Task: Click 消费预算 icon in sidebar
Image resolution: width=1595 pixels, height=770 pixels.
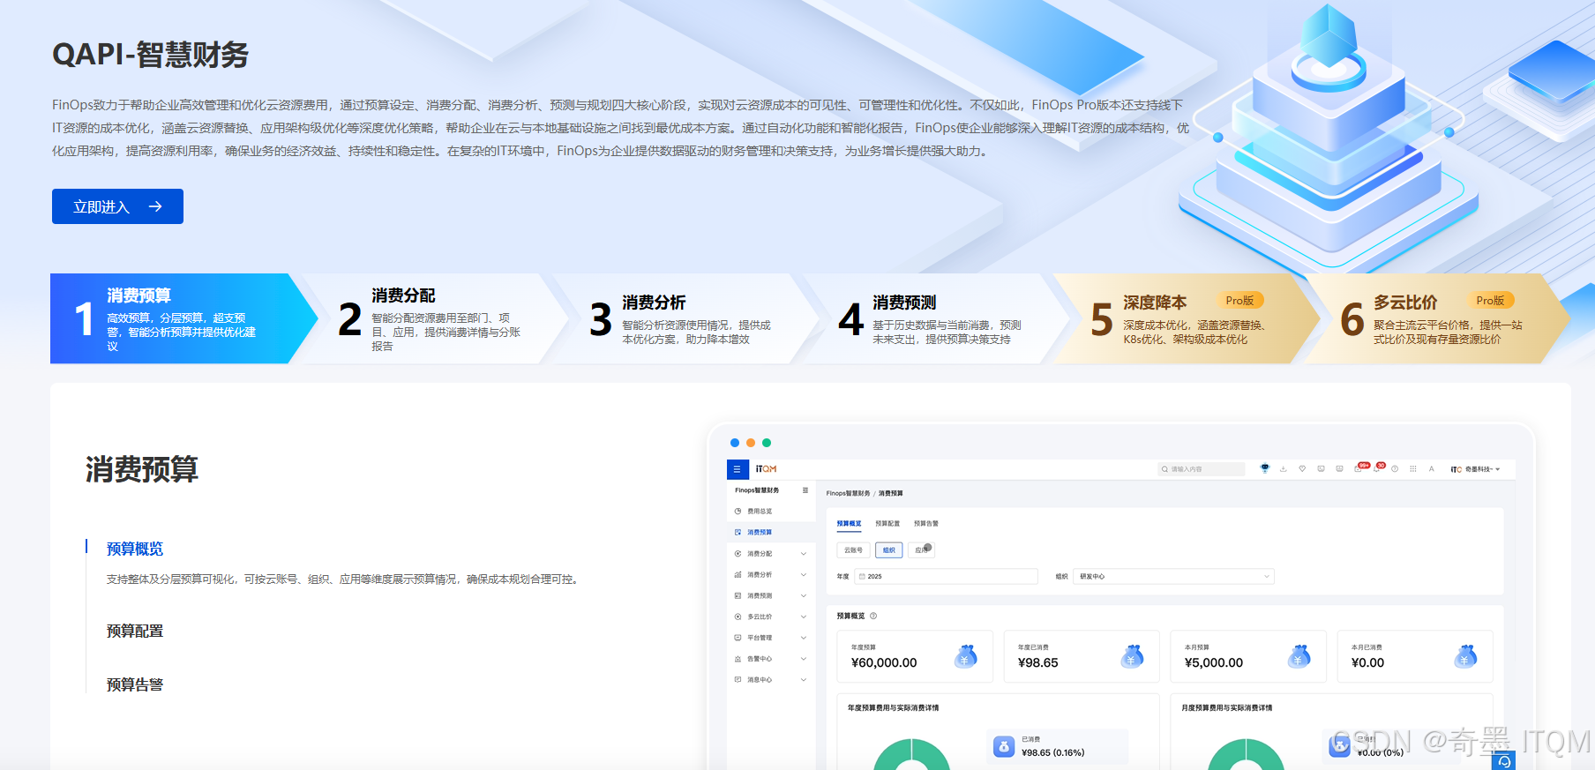Action: point(738,533)
